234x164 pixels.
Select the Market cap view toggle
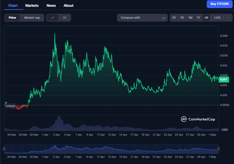click(32, 18)
